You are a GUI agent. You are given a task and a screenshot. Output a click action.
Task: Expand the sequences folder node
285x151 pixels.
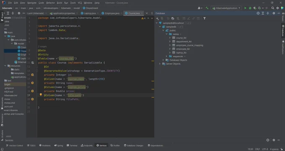tap(166, 56)
